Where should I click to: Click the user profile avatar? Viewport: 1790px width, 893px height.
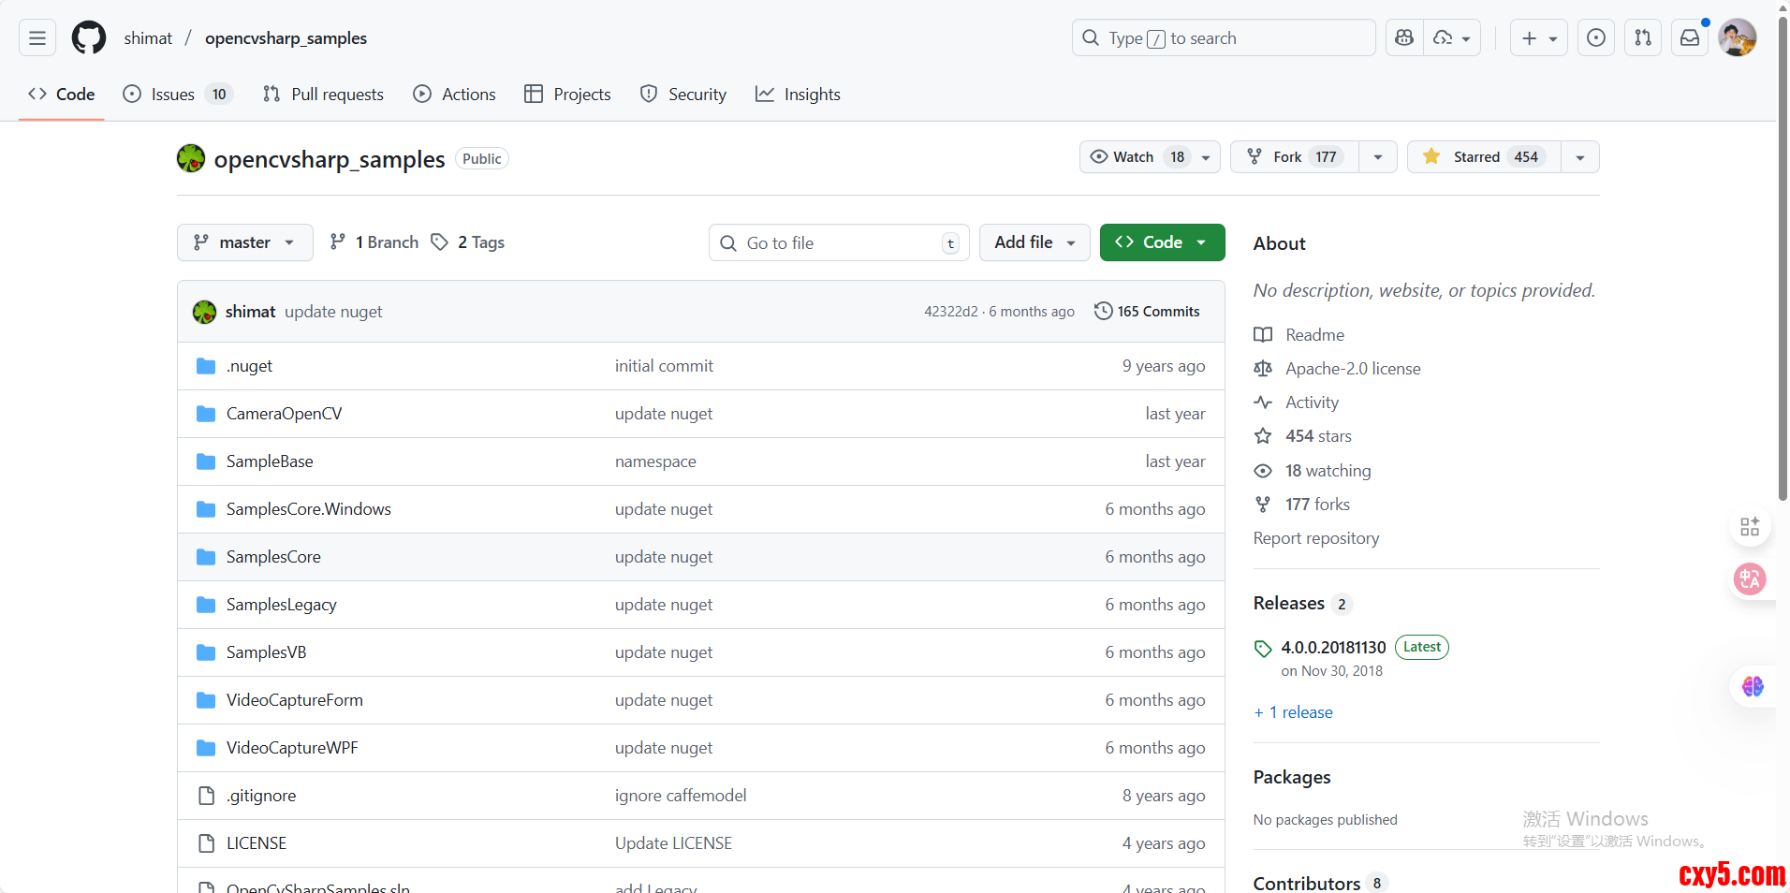point(1738,38)
